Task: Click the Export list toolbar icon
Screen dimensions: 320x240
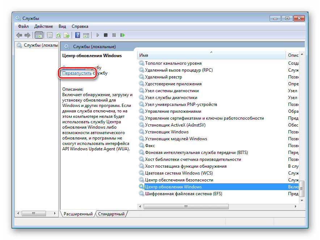Action: [x=67, y=35]
